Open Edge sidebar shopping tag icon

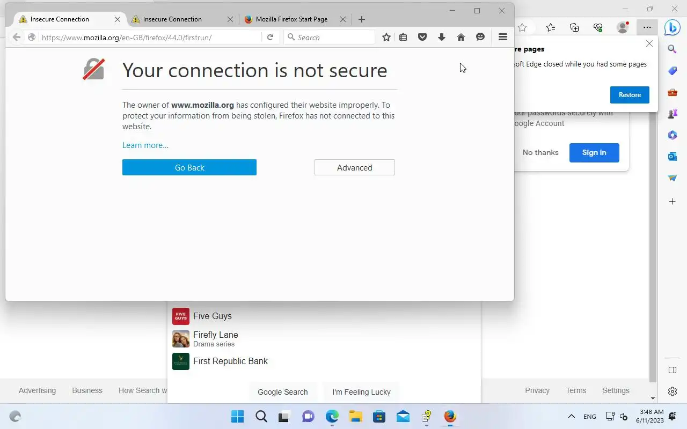[x=672, y=71]
